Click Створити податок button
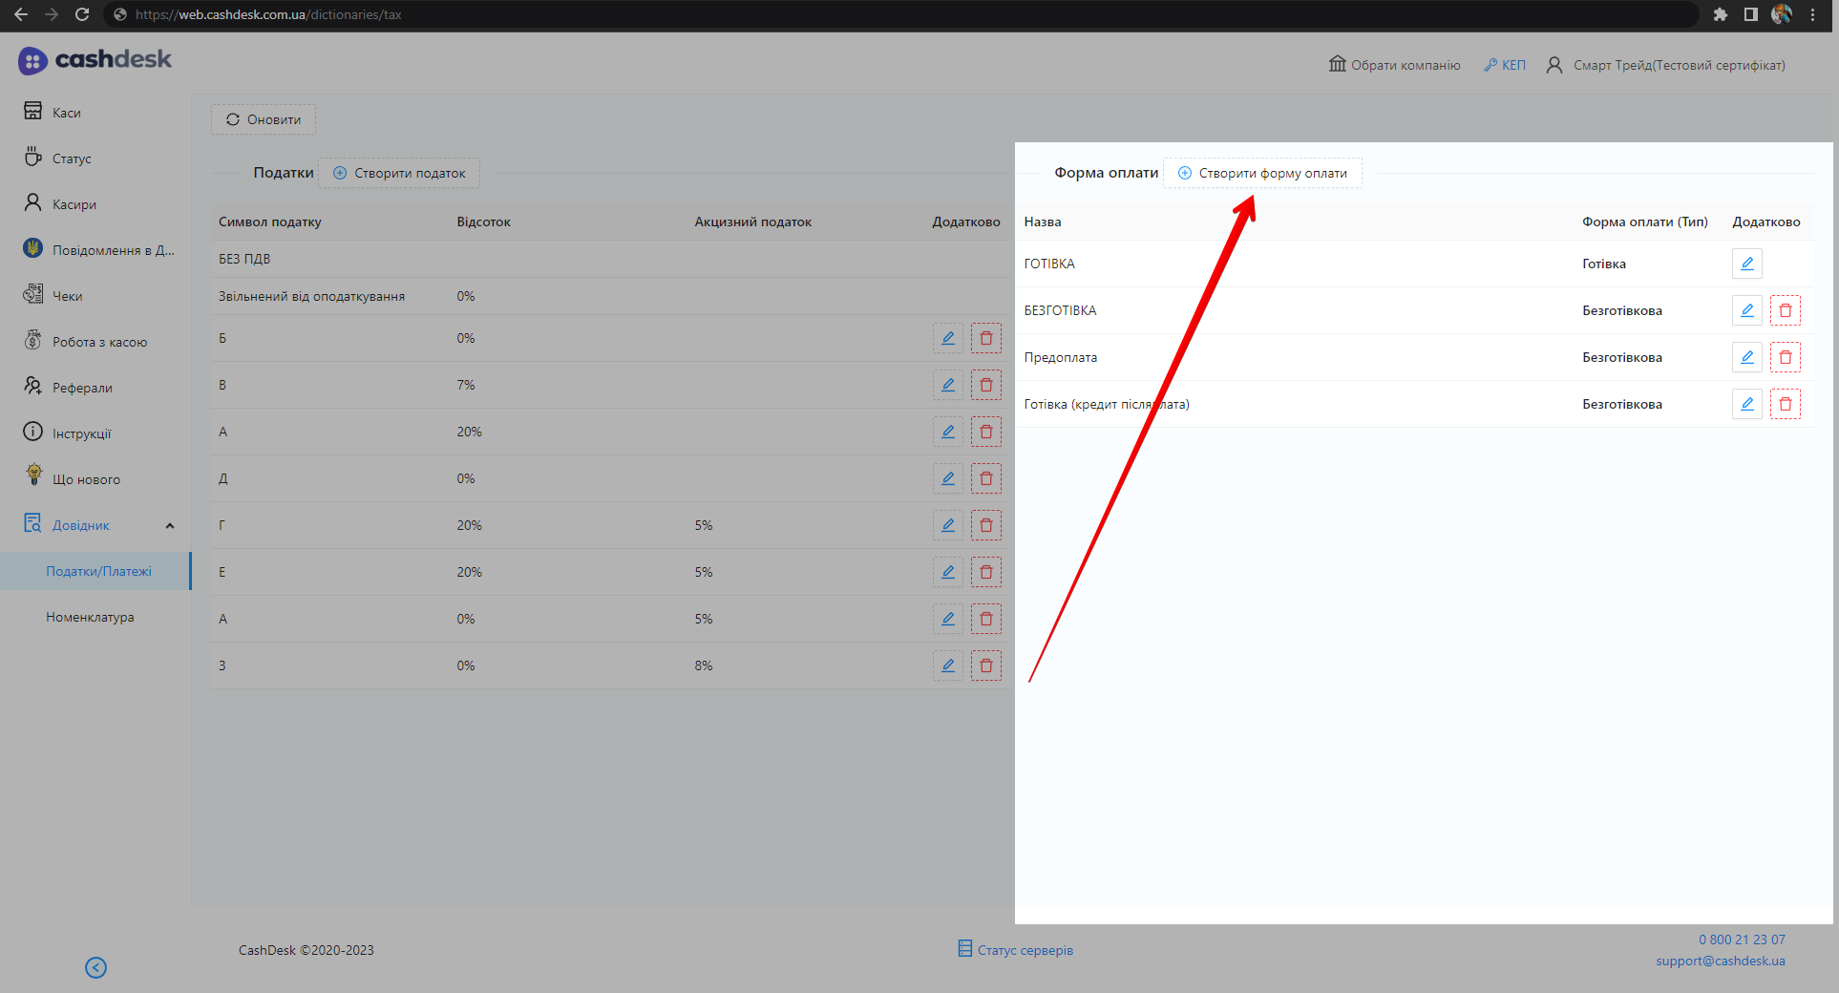Viewport: 1839px width, 993px height. [399, 173]
